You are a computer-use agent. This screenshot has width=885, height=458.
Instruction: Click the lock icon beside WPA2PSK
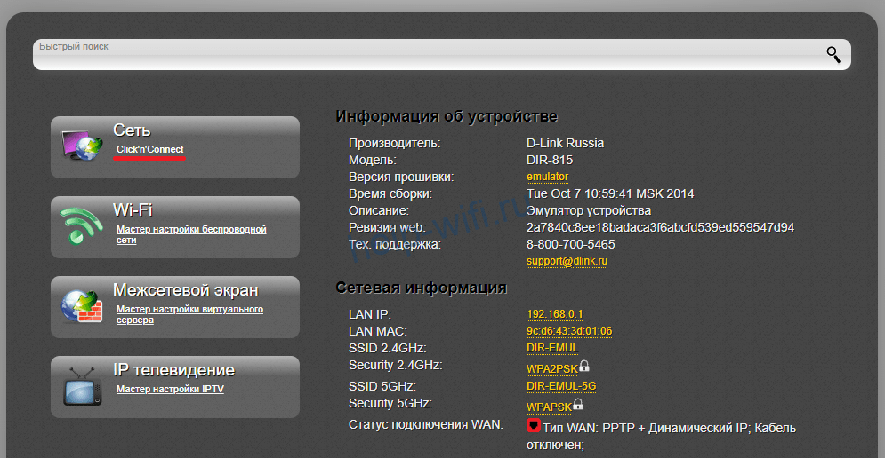point(584,366)
